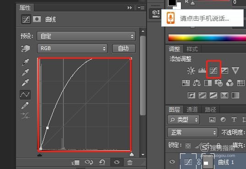Click the 自动 button

click(x=124, y=48)
